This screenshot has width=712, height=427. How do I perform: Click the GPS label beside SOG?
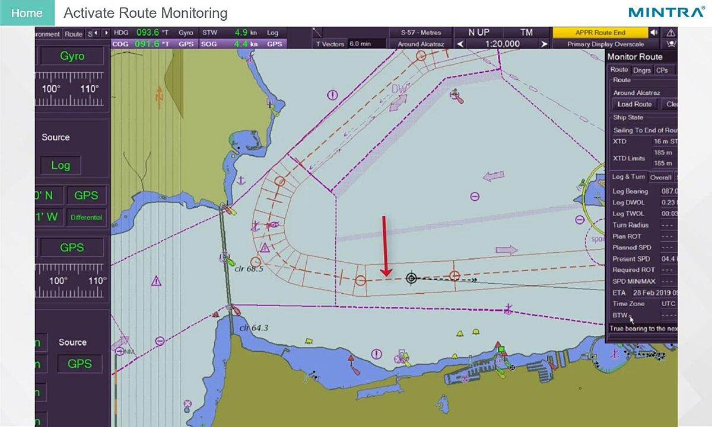click(274, 44)
